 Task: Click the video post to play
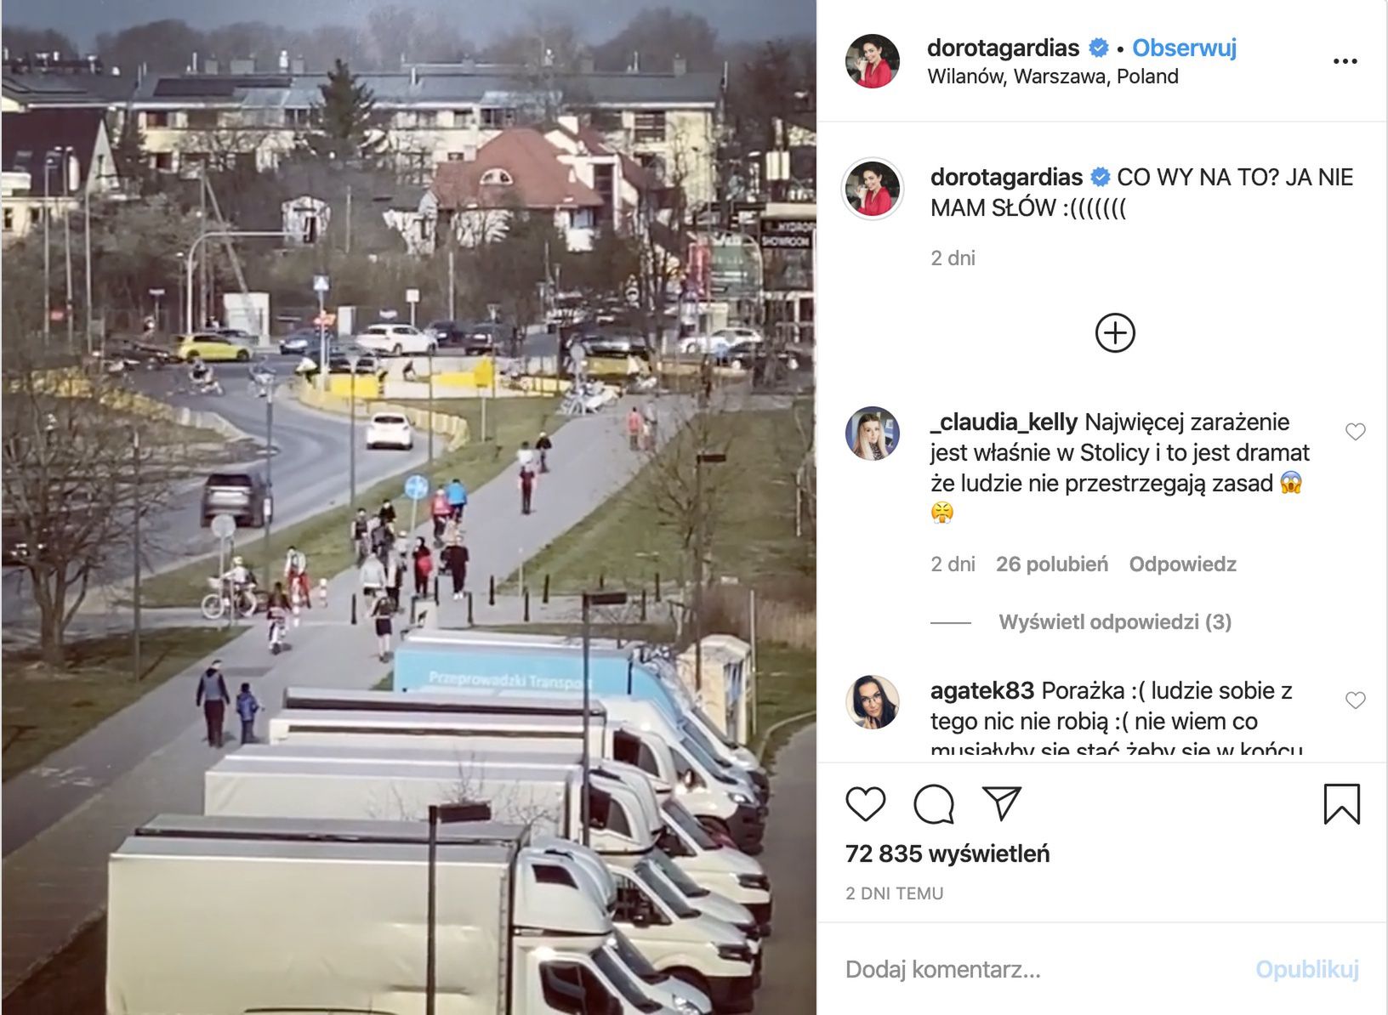click(409, 507)
